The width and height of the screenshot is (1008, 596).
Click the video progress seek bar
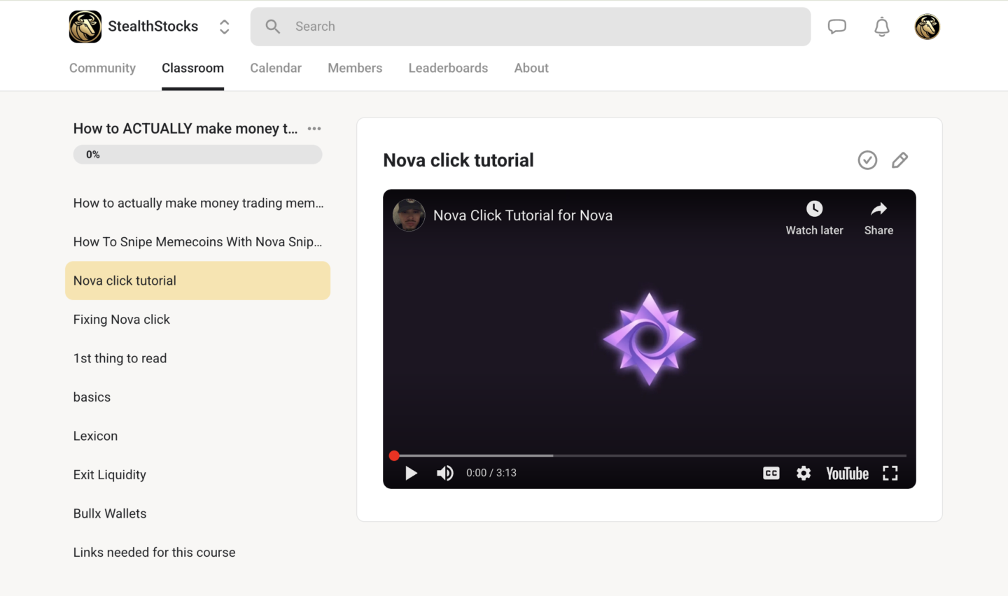point(650,455)
